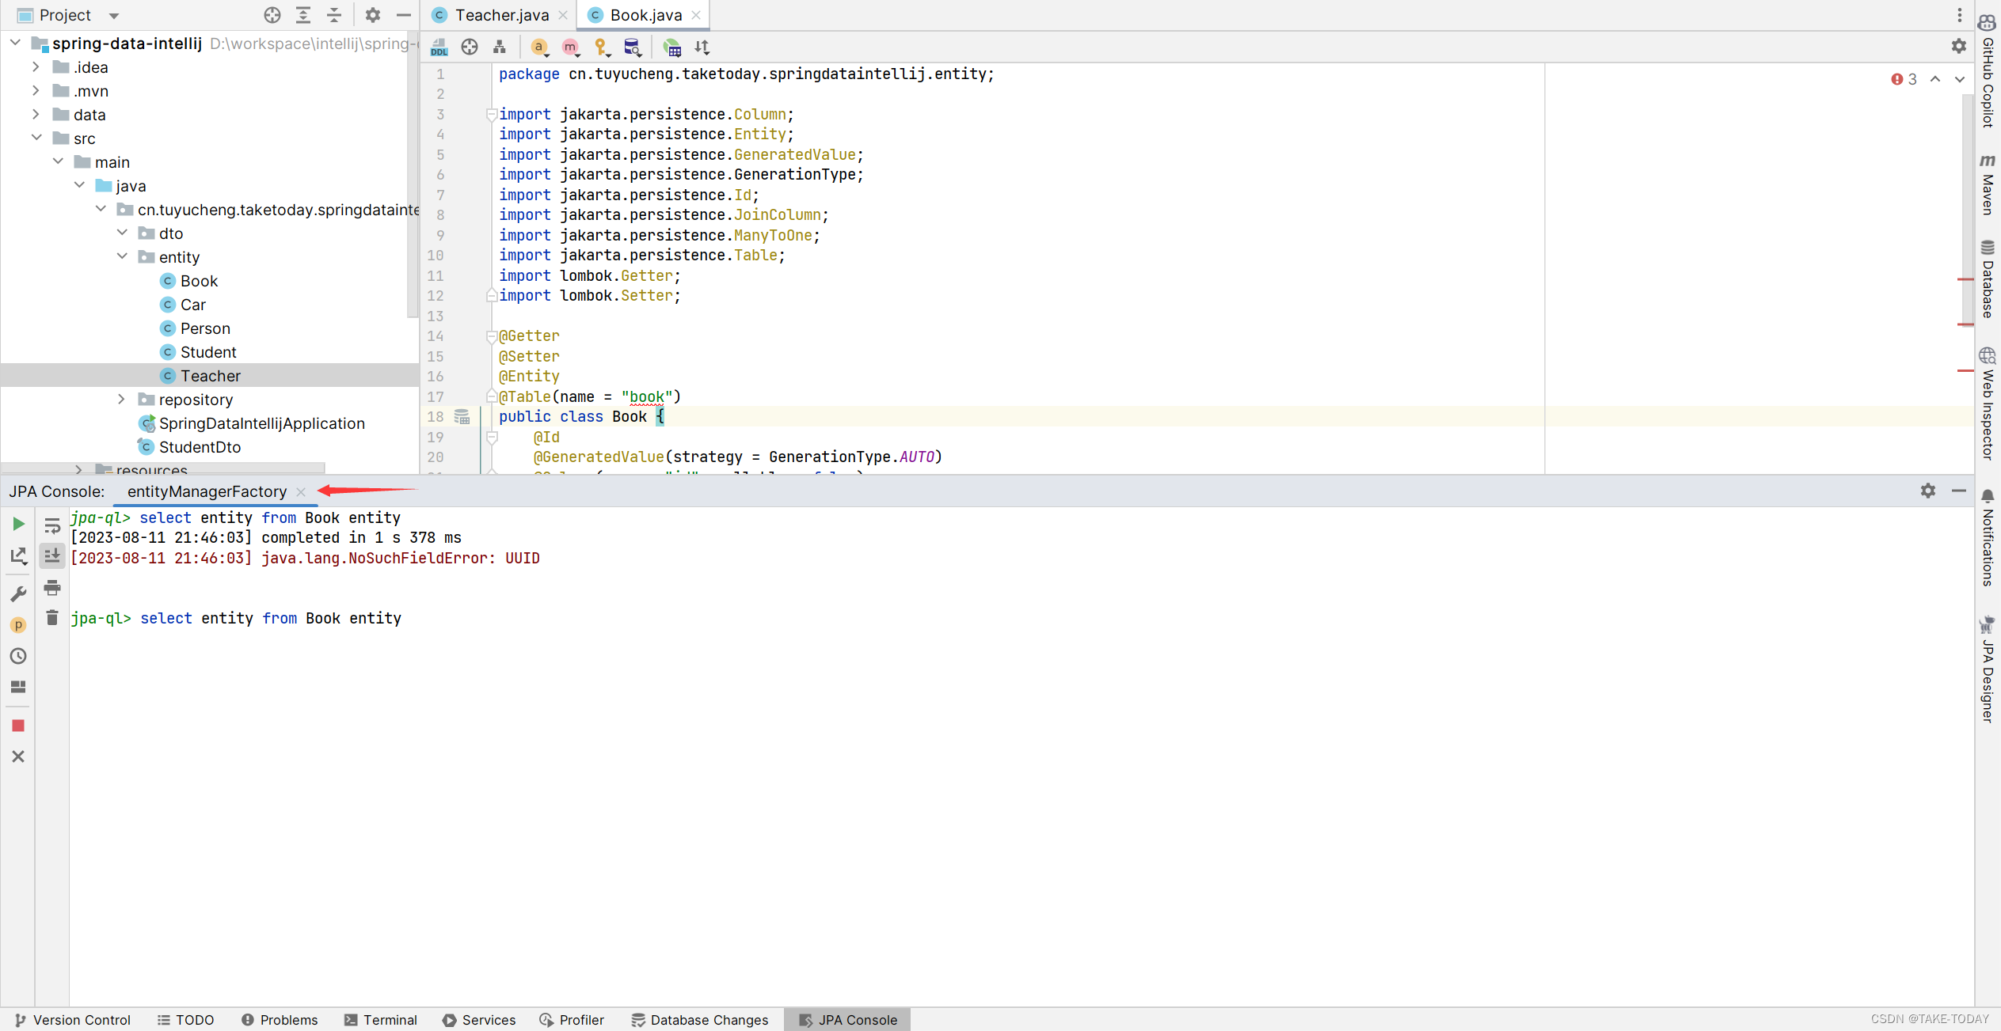Select the Book entity in project tree

click(199, 280)
